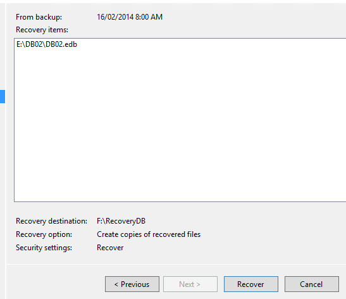Click empty area of Recovery items list box
The width and height of the screenshot is (346, 299).
click(180, 124)
